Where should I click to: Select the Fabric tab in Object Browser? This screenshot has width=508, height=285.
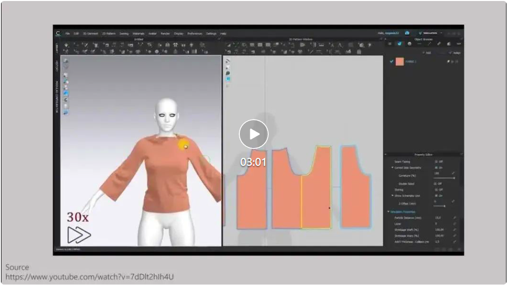tap(400, 44)
